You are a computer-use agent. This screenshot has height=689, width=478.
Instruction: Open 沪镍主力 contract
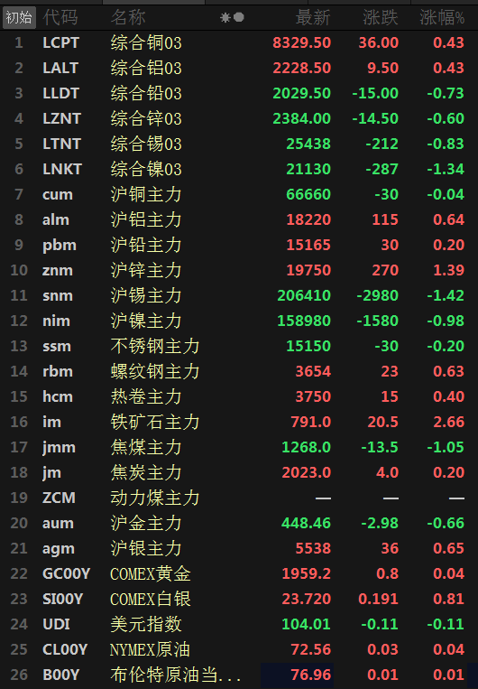point(146,321)
